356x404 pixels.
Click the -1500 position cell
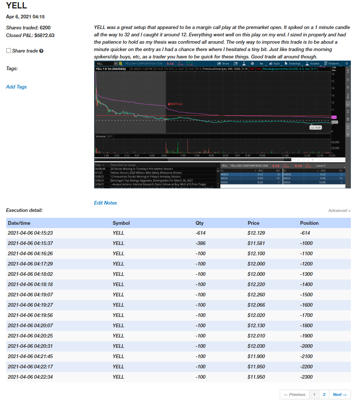307,295
